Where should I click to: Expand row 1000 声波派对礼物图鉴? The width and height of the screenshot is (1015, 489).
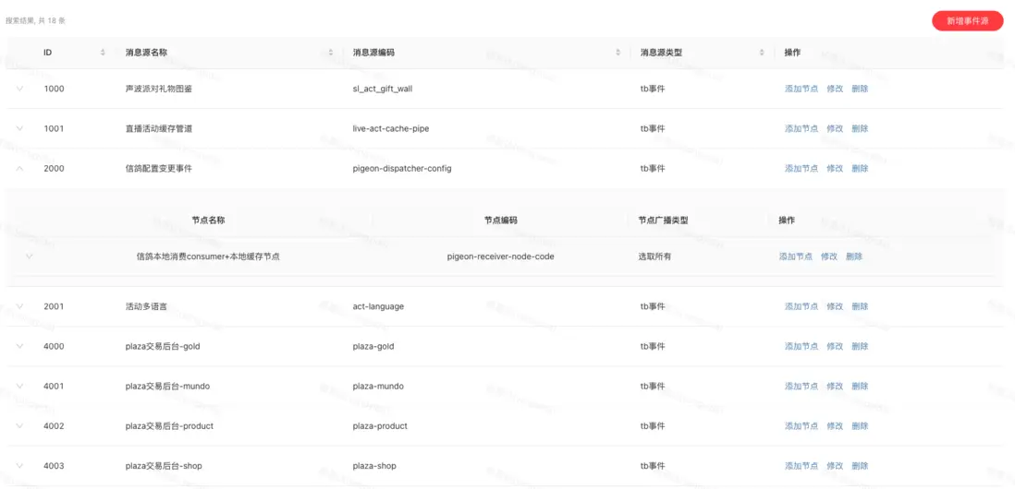pos(19,89)
